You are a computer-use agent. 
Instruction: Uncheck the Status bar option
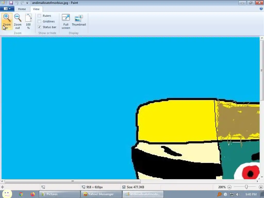[39, 27]
